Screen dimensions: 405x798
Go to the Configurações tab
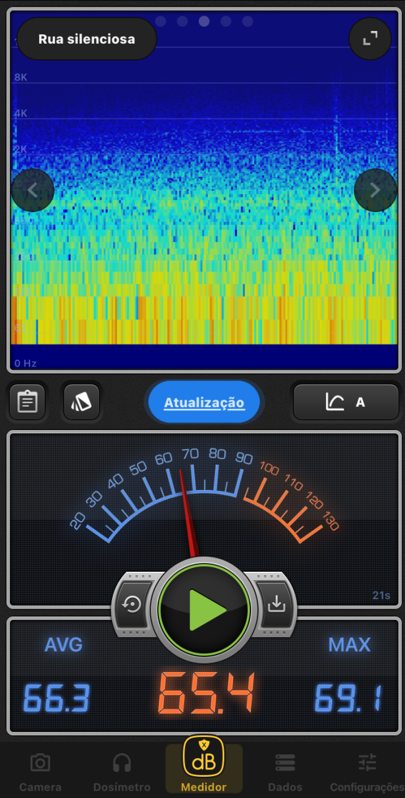click(367, 771)
